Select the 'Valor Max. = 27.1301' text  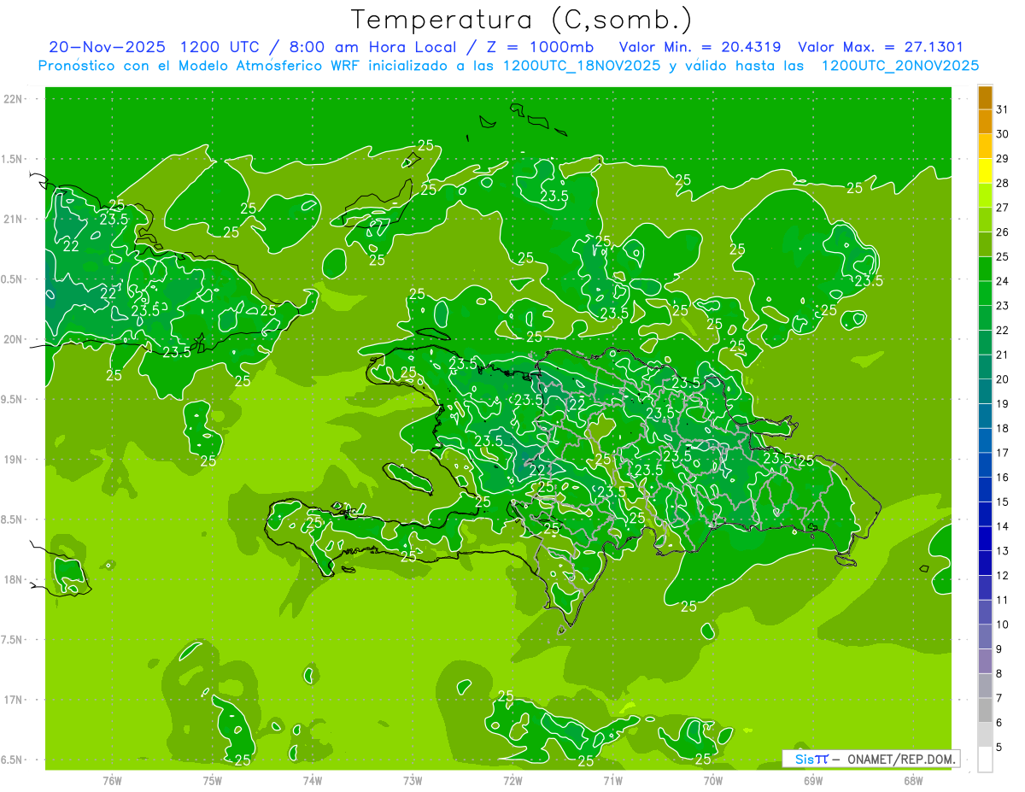[x=881, y=47]
